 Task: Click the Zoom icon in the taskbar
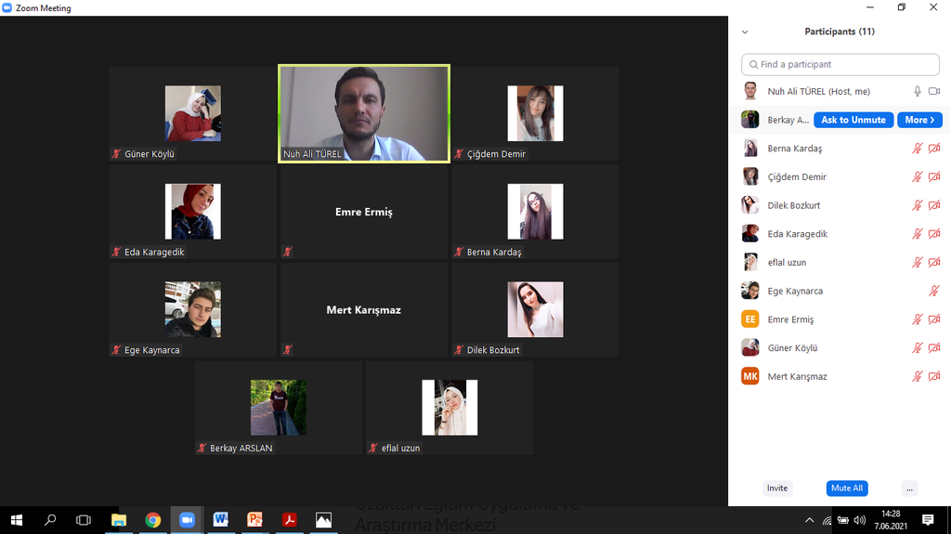[x=187, y=520]
